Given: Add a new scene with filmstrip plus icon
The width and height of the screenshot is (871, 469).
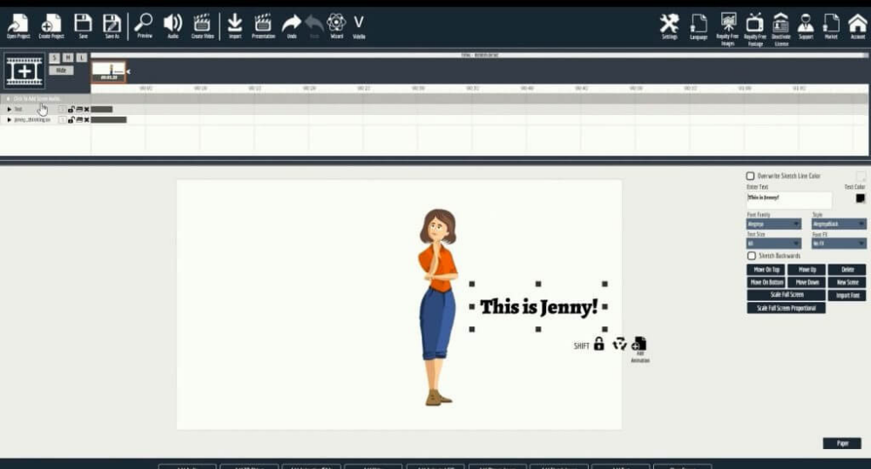Looking at the screenshot, I should click(x=24, y=71).
